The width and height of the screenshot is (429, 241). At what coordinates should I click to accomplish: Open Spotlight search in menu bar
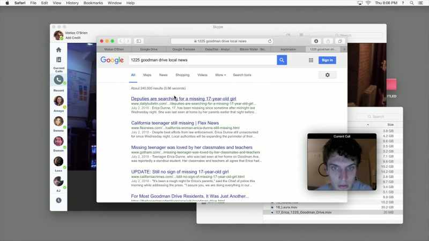click(x=411, y=3)
